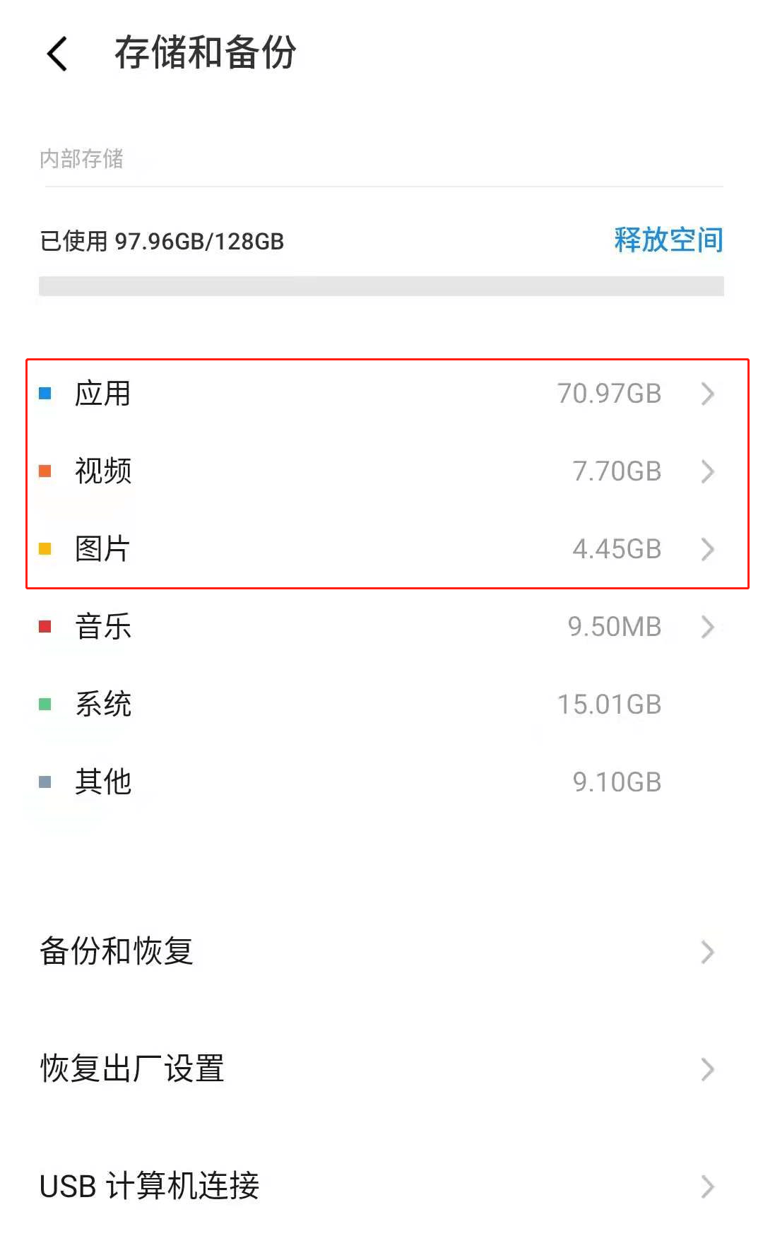The width and height of the screenshot is (763, 1260).
Task: Tap the 70.97GB app storage size
Action: point(609,394)
